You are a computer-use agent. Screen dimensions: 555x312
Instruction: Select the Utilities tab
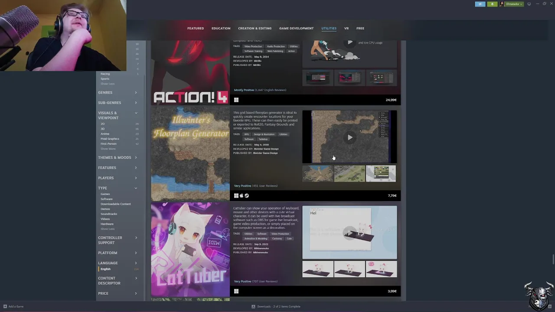[329, 28]
